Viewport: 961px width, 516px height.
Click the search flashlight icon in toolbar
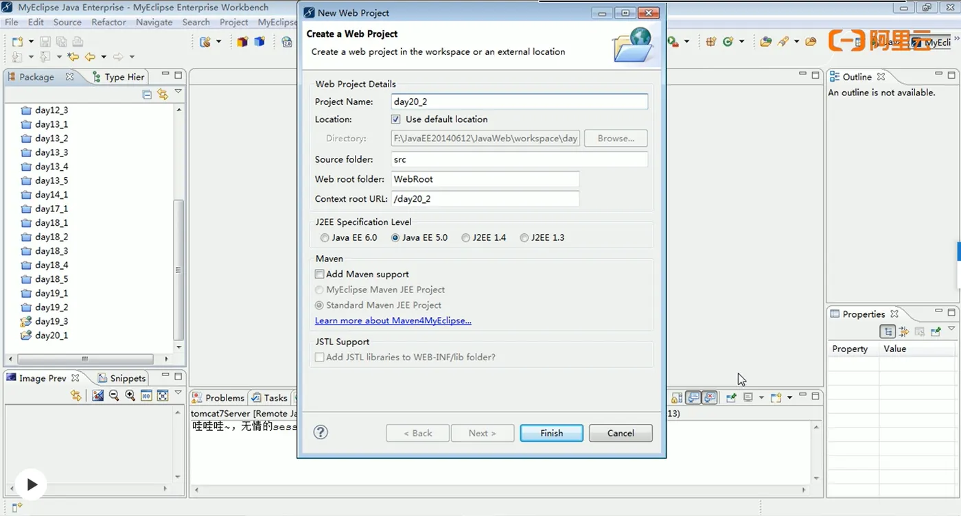click(x=783, y=42)
